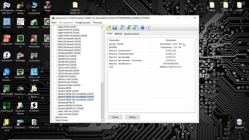
Task: Select Delphi MT86 Hyundai/Kia module
Action: pyautogui.click(x=72, y=36)
